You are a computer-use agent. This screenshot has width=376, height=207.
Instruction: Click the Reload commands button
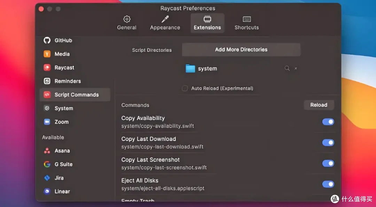[x=319, y=105]
